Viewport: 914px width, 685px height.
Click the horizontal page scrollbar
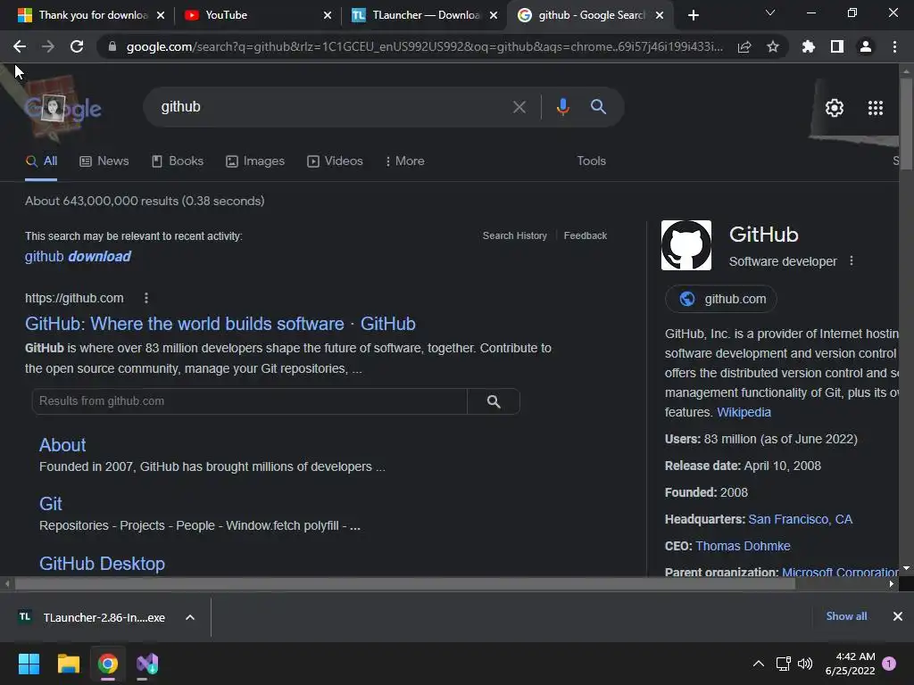tap(405, 583)
